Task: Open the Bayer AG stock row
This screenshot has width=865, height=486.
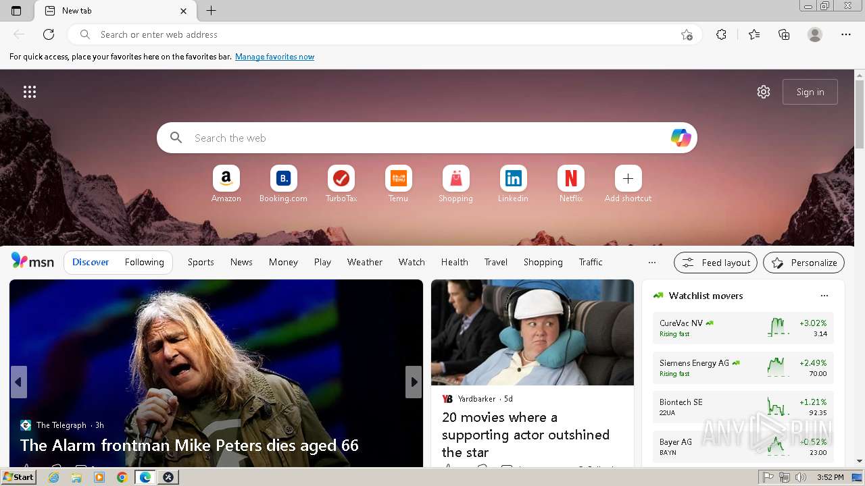Action: pyautogui.click(x=743, y=447)
